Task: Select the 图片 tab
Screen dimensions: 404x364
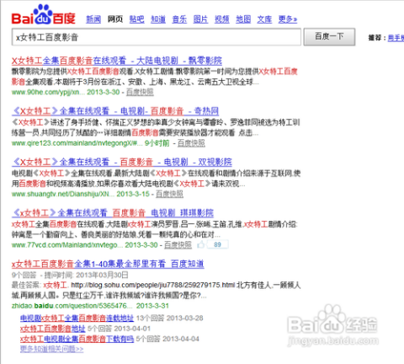Action: (200, 19)
